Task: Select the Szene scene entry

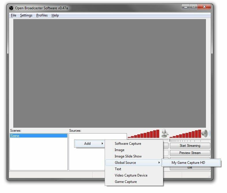Action: (x=39, y=136)
